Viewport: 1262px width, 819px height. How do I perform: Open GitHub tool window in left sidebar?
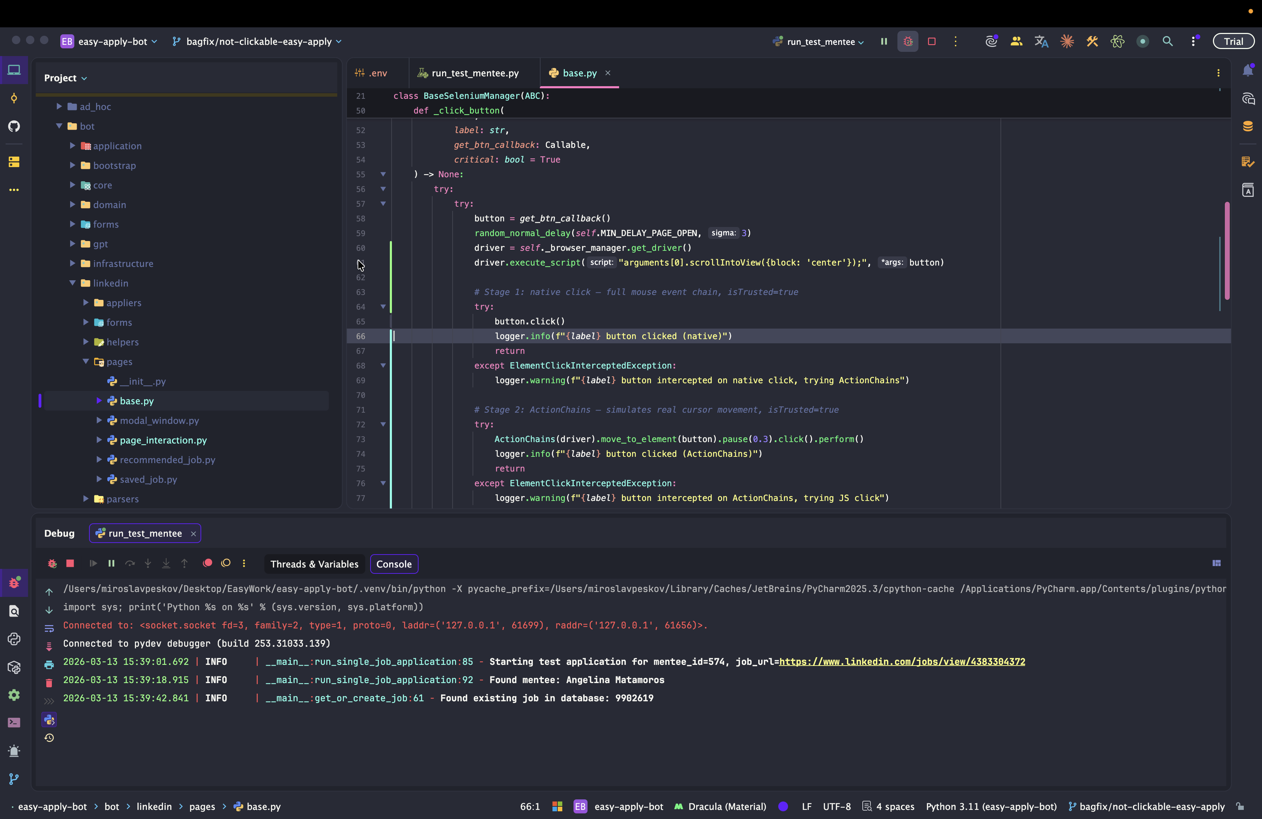pos(14,126)
